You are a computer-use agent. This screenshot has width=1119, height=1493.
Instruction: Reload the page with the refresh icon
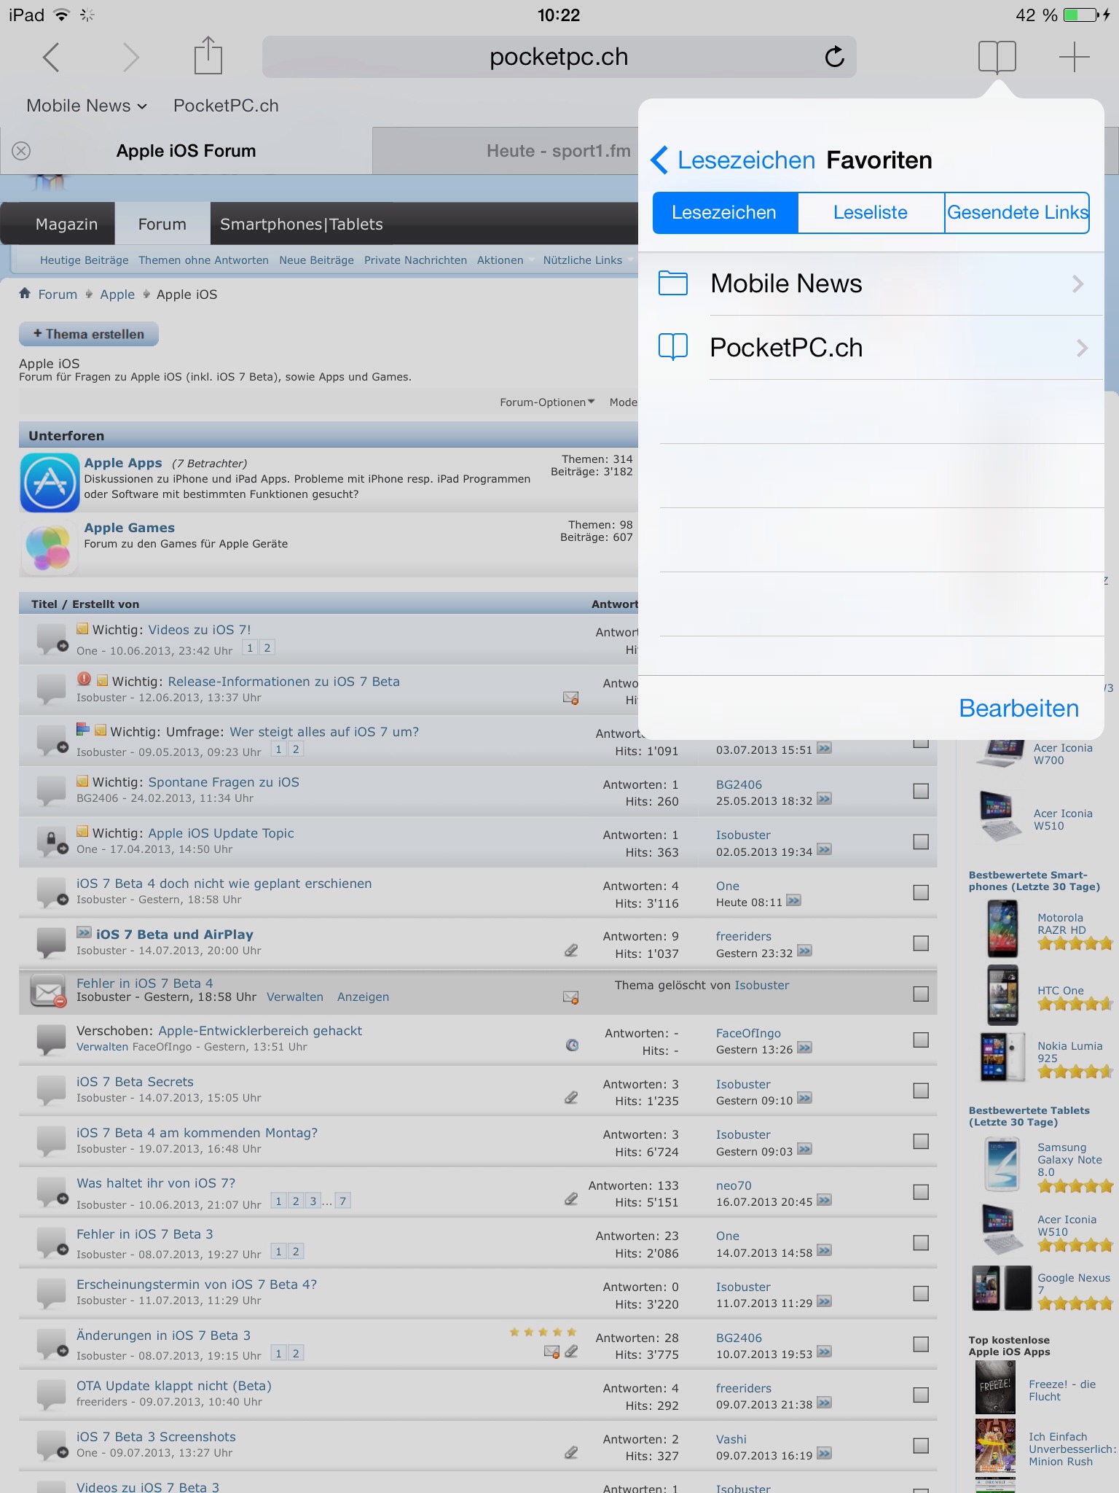tap(834, 56)
